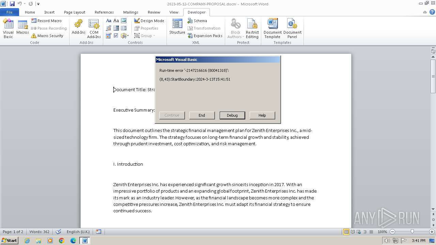Open Macro Security settings
Viewport: 436px width, 245px height.
[47, 36]
